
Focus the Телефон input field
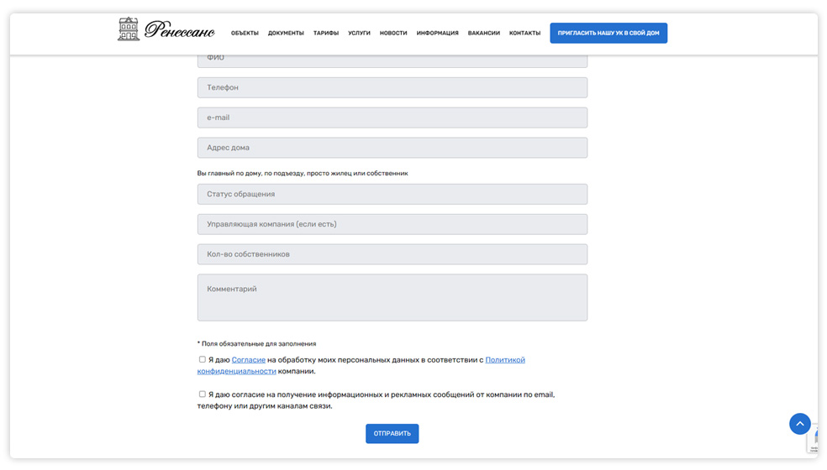[392, 87]
